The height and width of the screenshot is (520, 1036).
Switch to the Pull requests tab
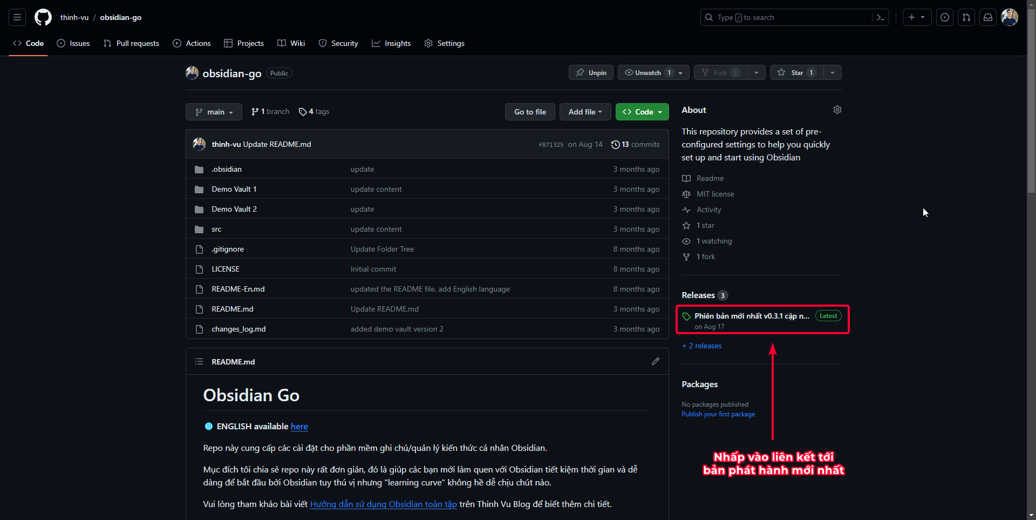click(131, 43)
